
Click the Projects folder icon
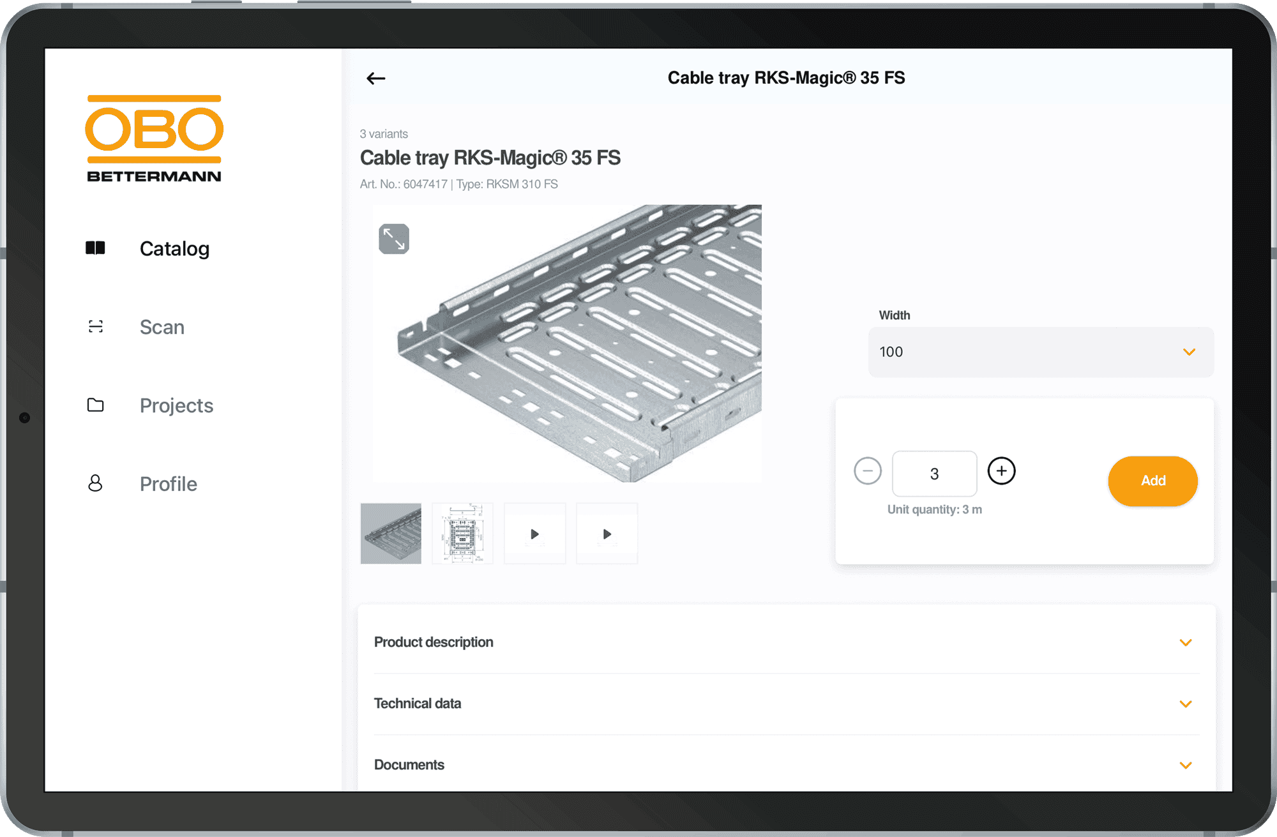(95, 405)
